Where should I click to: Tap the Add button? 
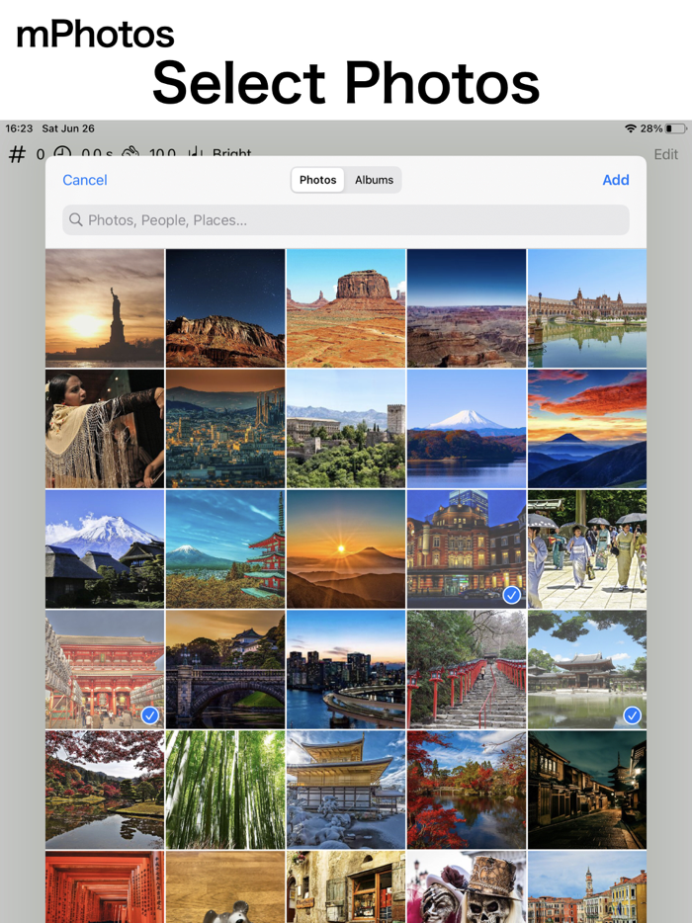pyautogui.click(x=616, y=180)
